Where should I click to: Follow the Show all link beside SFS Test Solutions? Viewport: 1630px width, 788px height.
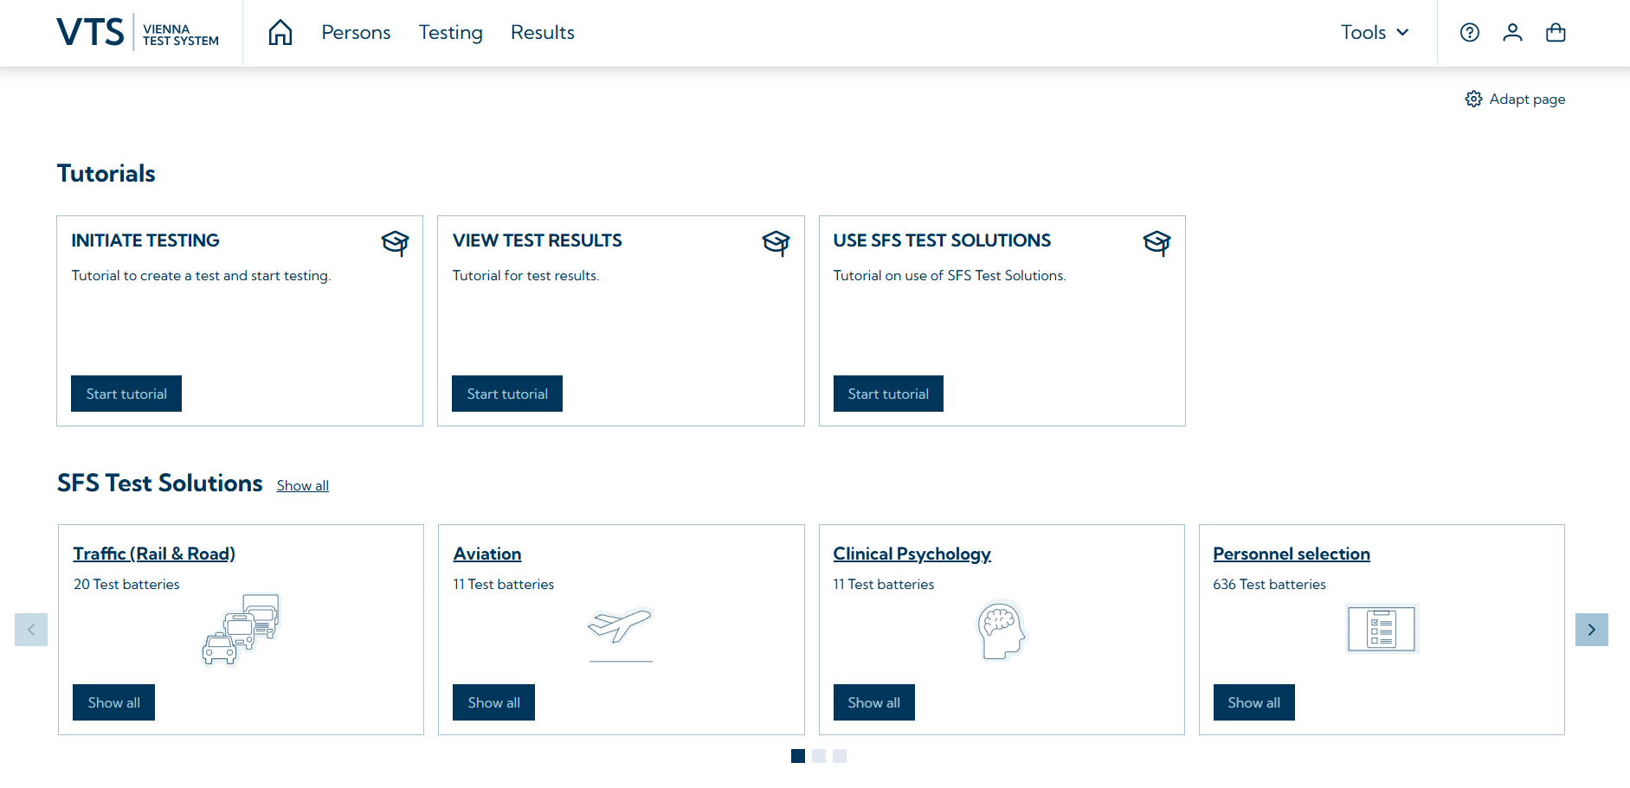coord(302,486)
